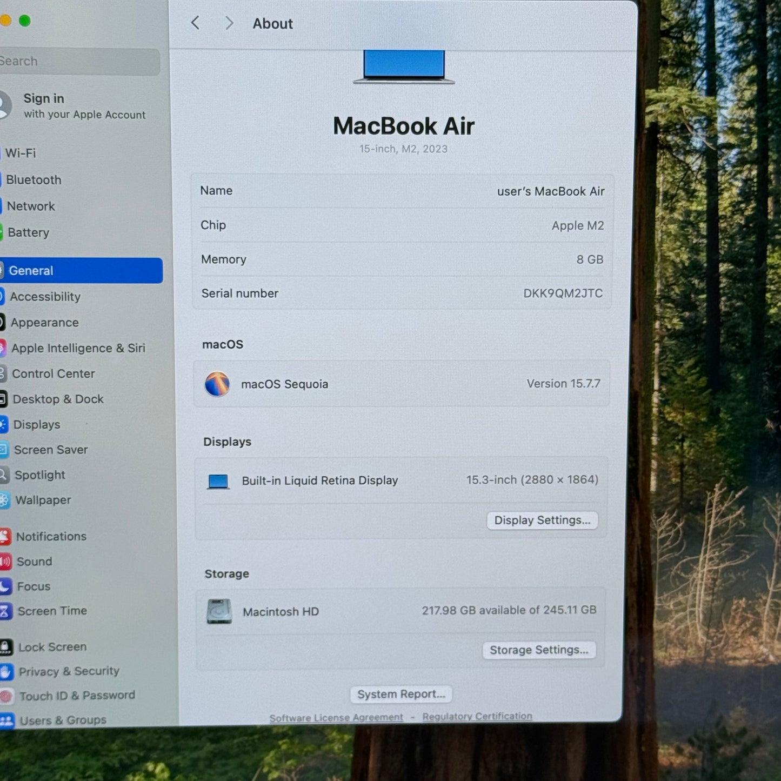Click the Storage Settings… button
This screenshot has width=781, height=781.
(x=539, y=650)
